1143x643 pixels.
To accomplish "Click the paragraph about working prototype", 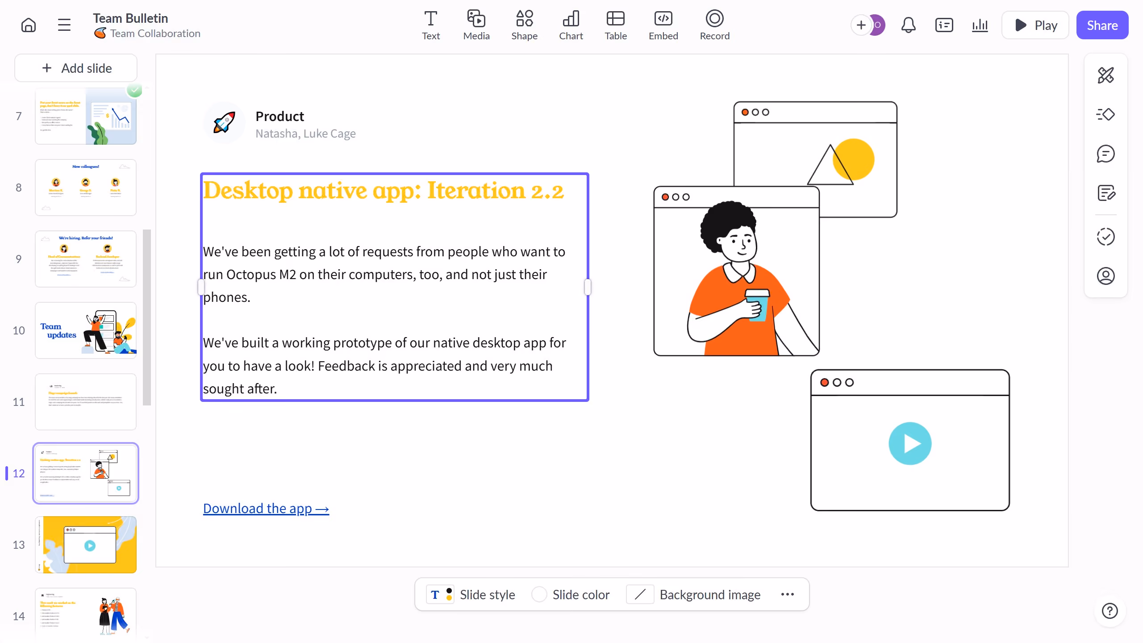I will pyautogui.click(x=384, y=366).
